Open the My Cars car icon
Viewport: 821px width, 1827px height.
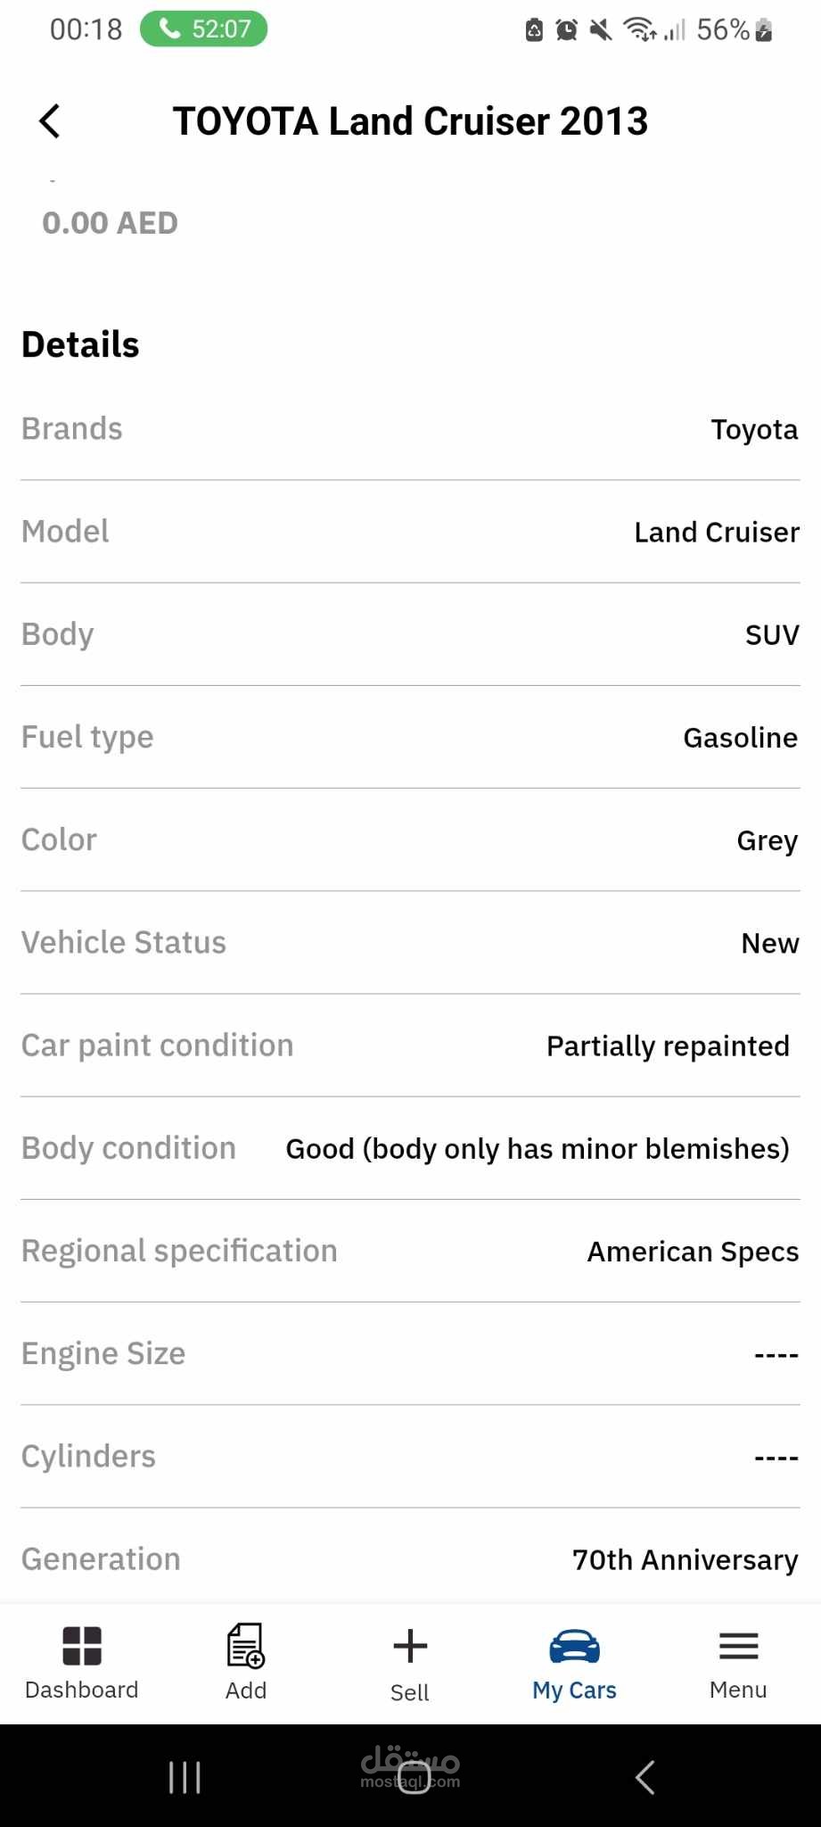(574, 1646)
